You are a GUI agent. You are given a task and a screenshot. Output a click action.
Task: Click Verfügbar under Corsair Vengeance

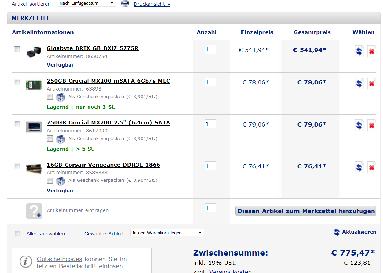pyautogui.click(x=60, y=191)
